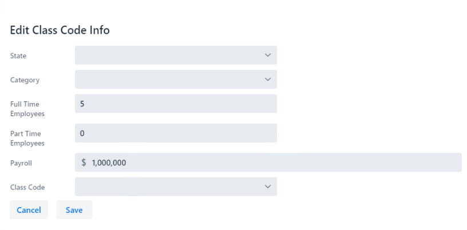Click the Full Time Employees label
Image resolution: width=467 pixels, height=230 pixels.
[27, 109]
